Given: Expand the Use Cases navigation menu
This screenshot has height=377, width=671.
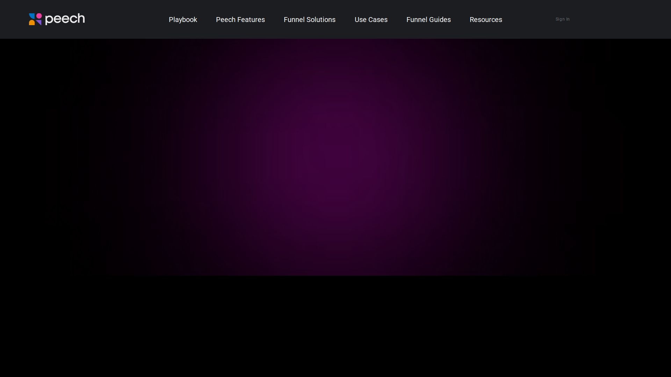Looking at the screenshot, I should click(x=371, y=20).
